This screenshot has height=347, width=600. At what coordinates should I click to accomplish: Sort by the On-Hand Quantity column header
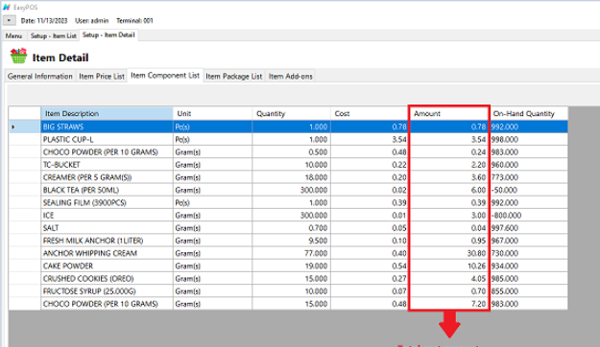[529, 113]
